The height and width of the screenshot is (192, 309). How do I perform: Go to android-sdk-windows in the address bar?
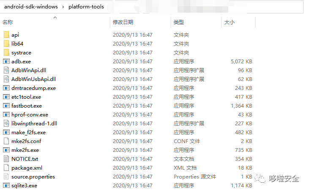pos(31,7)
